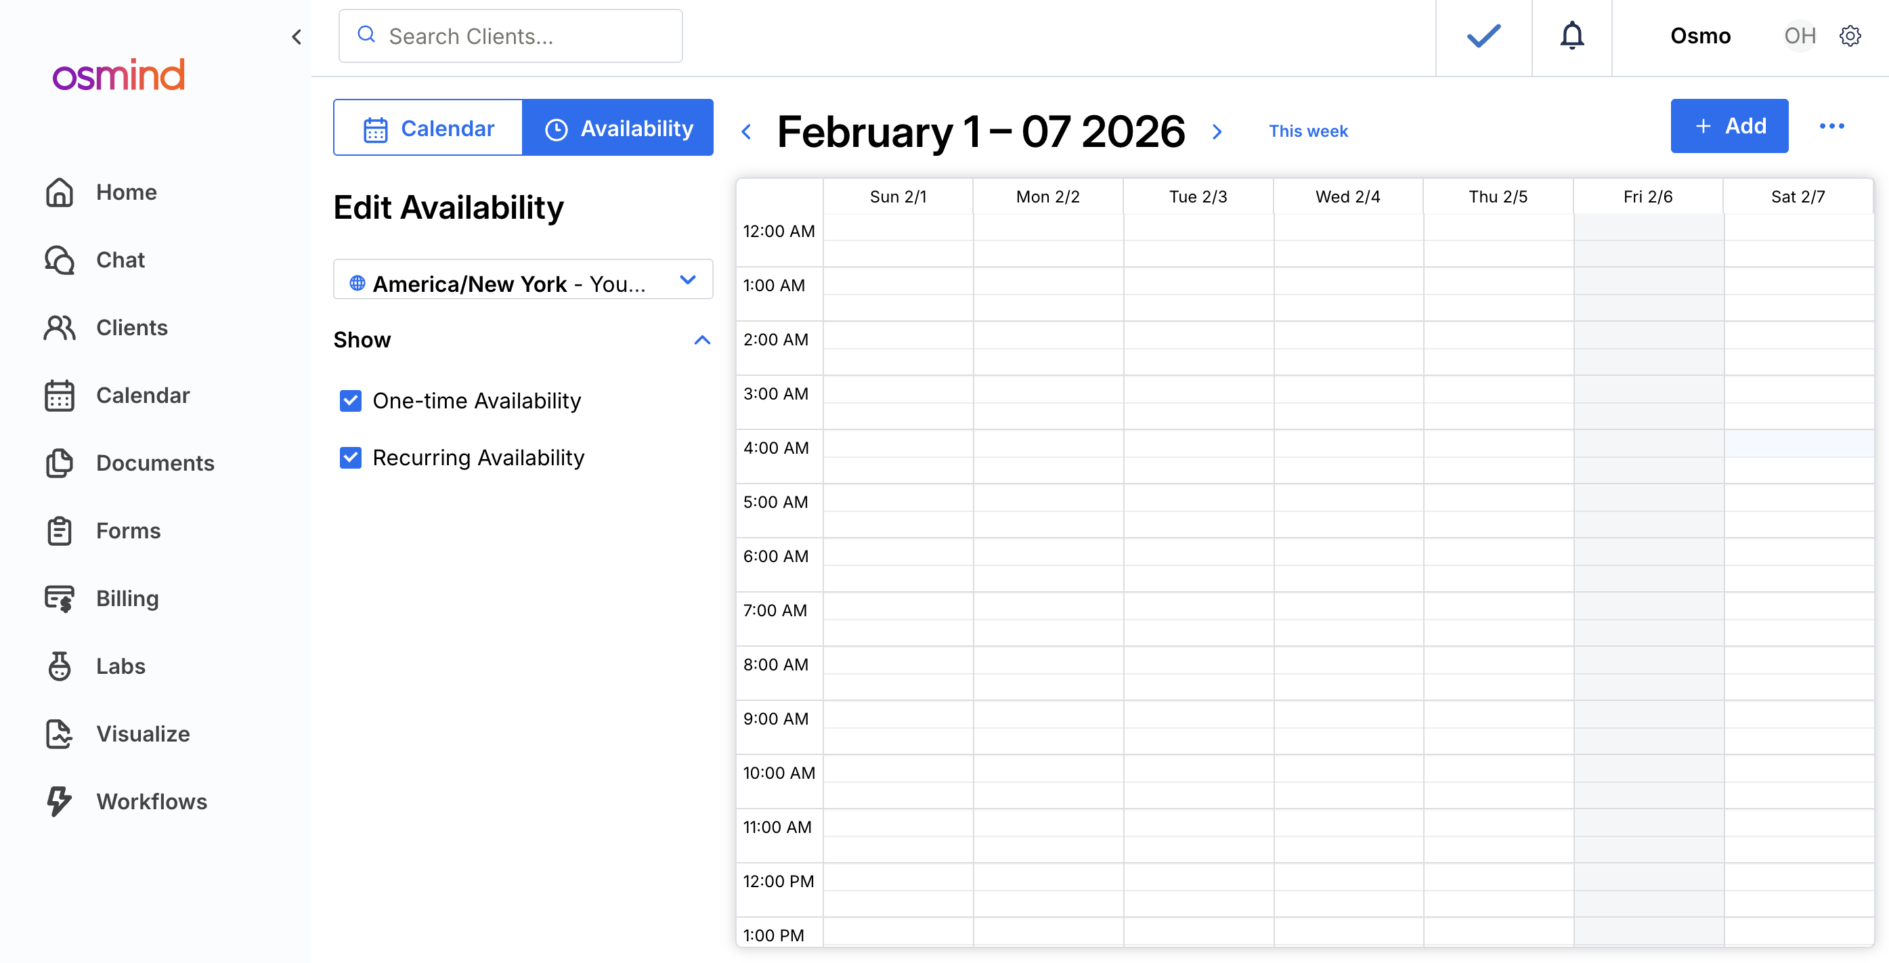
Task: Click the Sun 2/1 column header
Action: tap(898, 196)
